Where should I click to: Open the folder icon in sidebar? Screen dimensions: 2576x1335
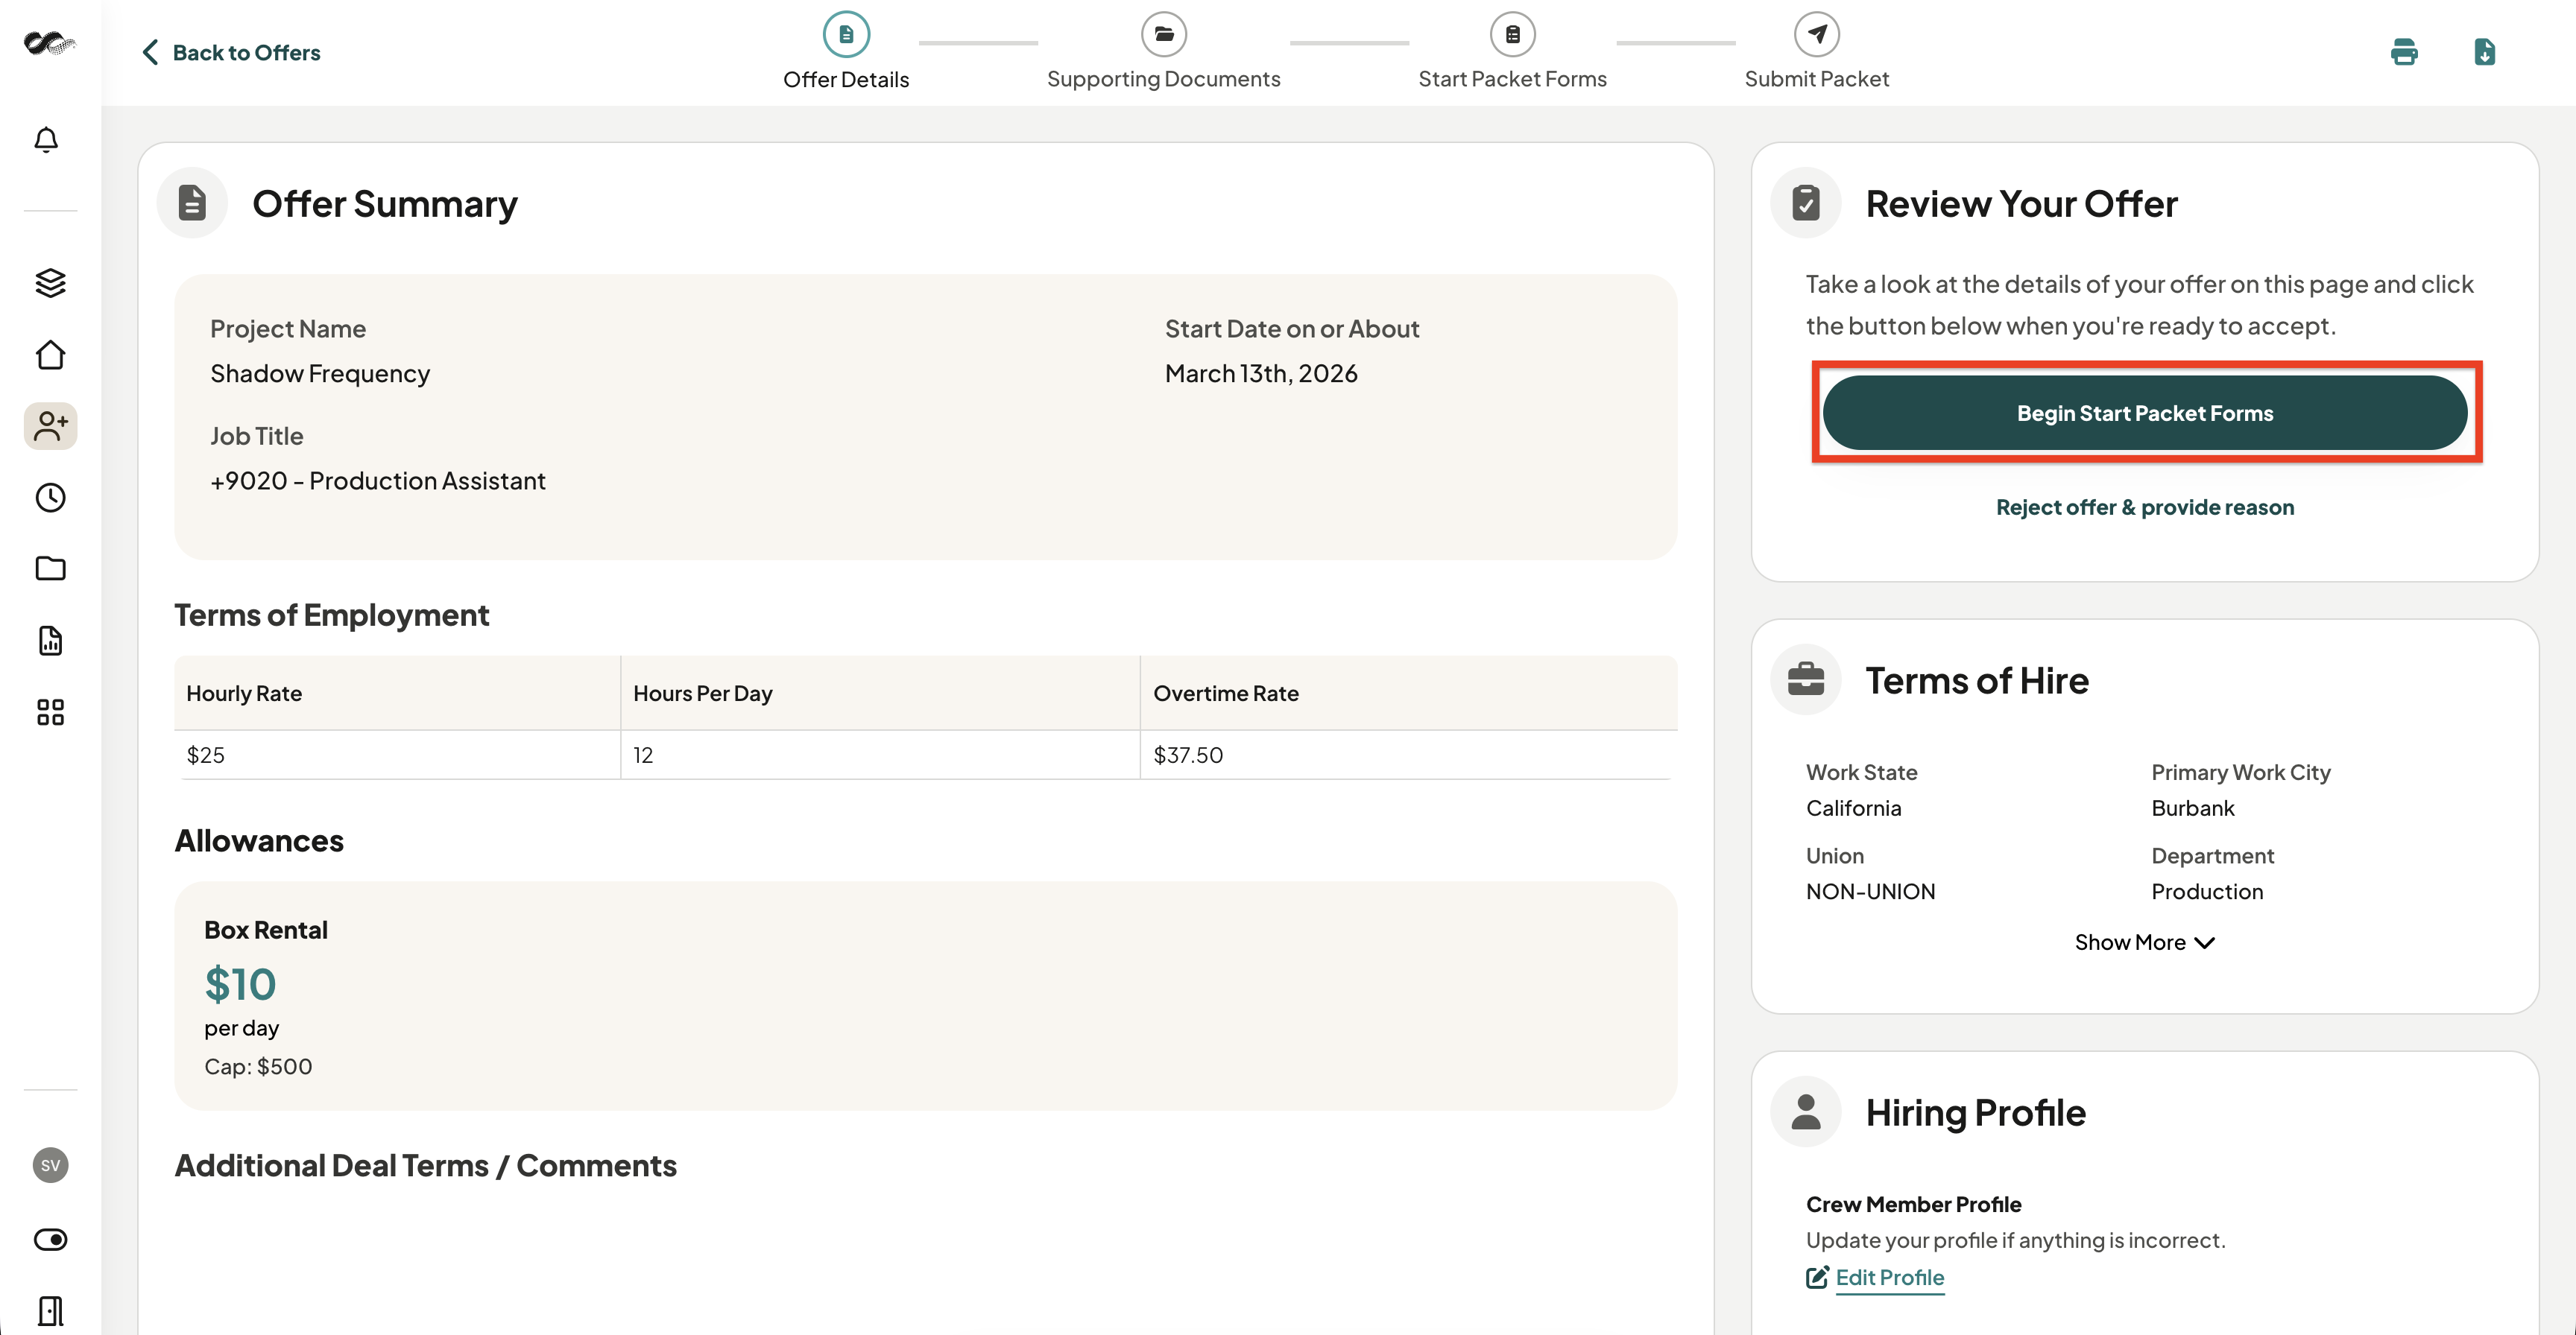50,568
